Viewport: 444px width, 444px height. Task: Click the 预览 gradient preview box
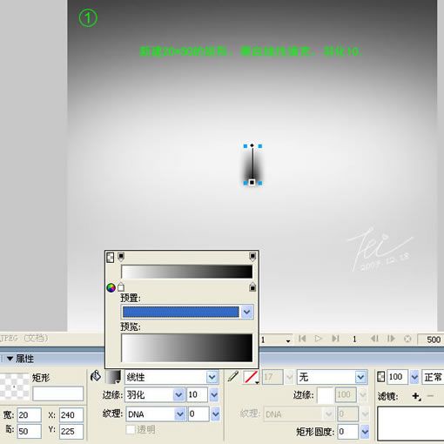pyautogui.click(x=187, y=348)
